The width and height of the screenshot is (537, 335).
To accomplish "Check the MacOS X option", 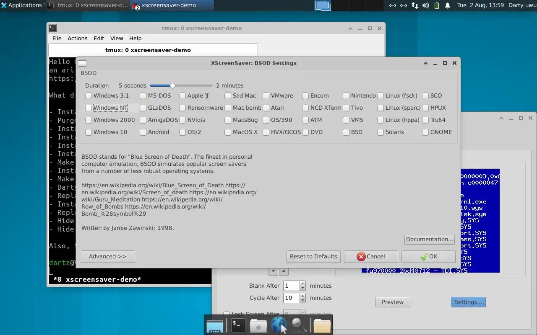I will pyautogui.click(x=228, y=132).
